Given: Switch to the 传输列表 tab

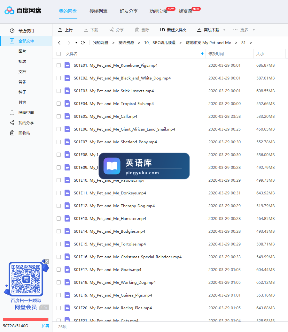Looking at the screenshot, I should coord(98,11).
